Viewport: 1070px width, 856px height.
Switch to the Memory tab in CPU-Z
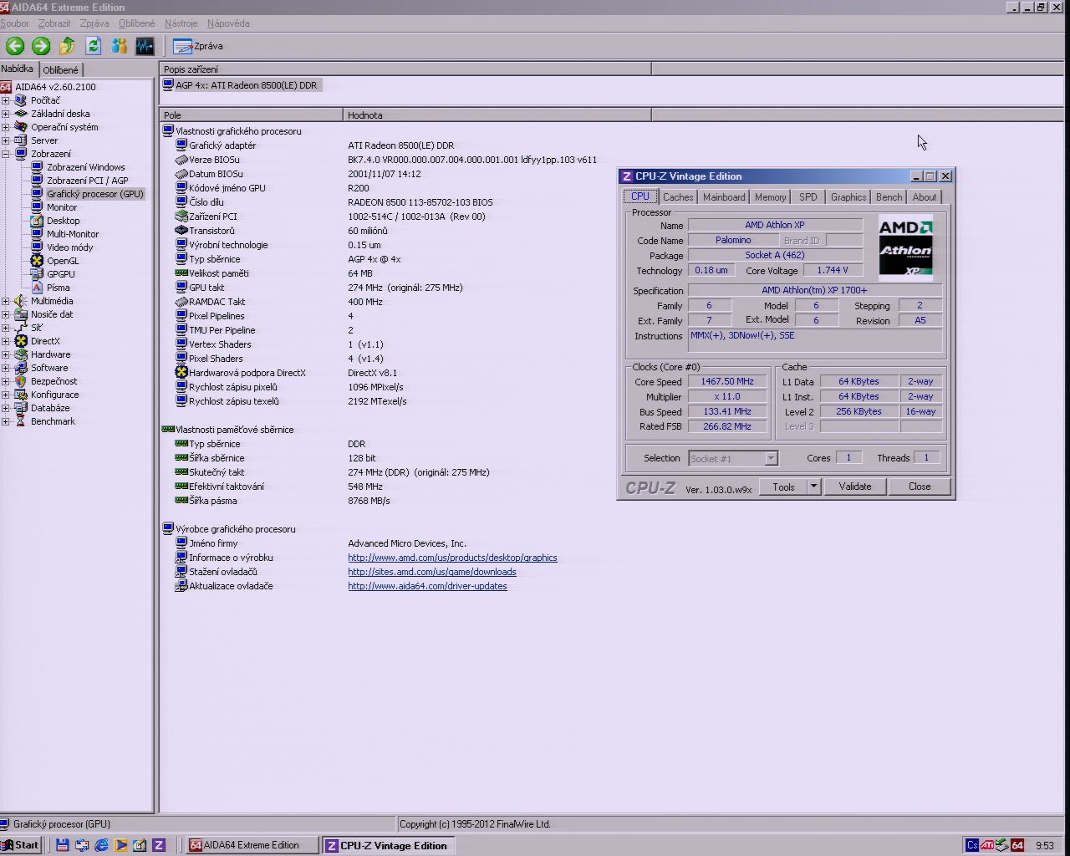770,197
